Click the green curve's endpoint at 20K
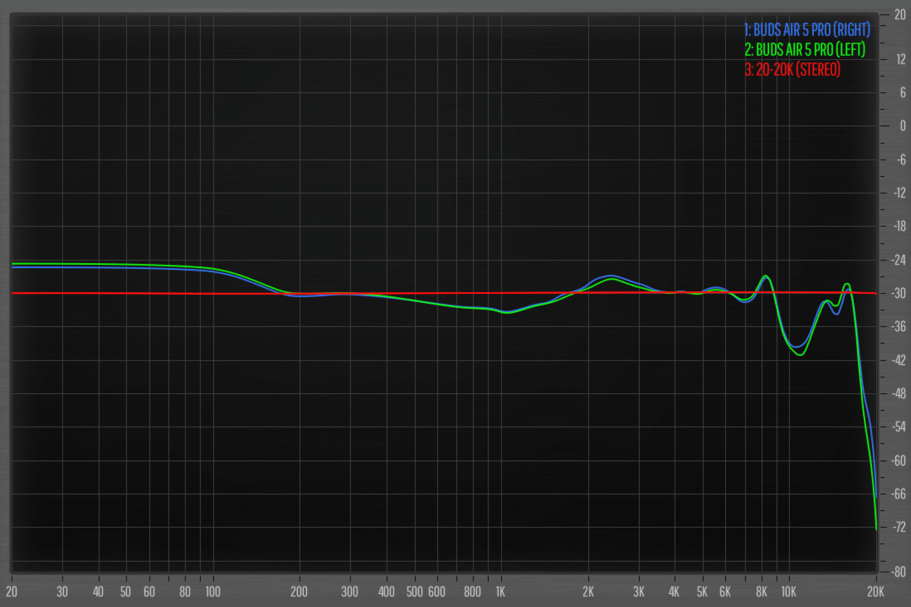Viewport: 911px width, 607px height. coord(876,529)
